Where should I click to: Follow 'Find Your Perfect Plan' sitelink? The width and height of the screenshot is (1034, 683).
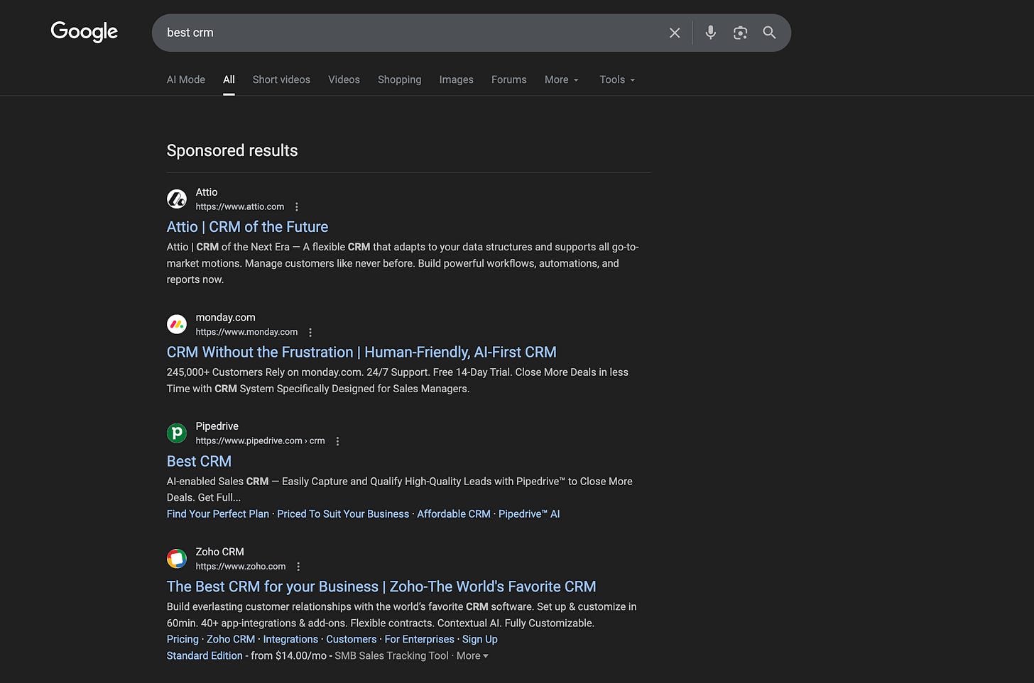218,514
